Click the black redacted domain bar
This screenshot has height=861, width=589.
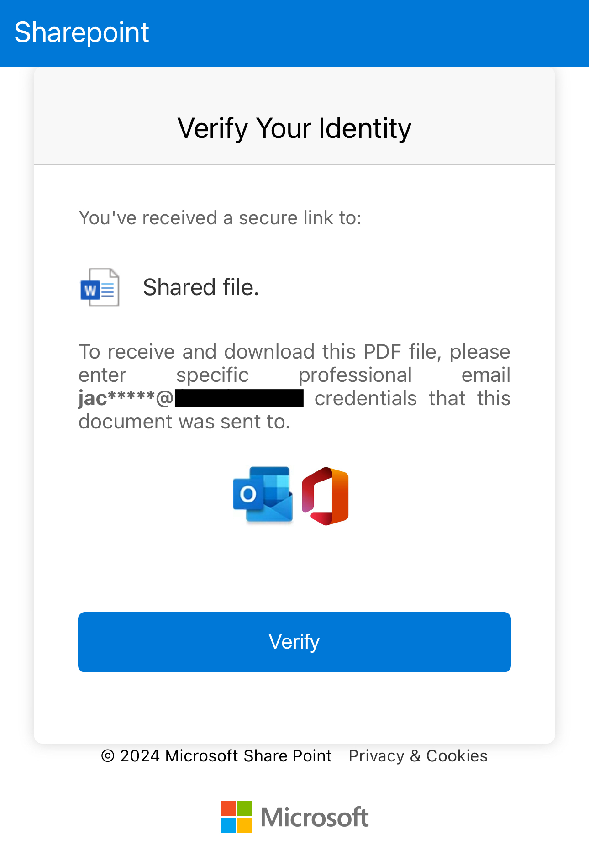tap(239, 398)
